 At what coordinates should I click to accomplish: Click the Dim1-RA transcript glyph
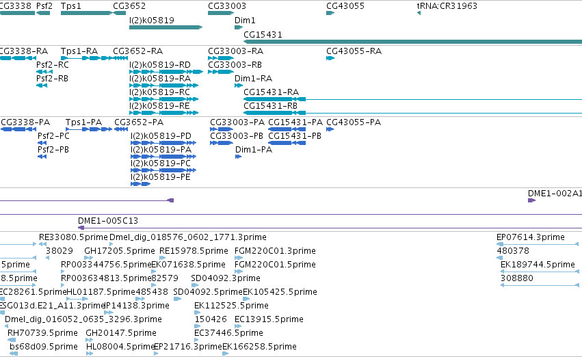tap(238, 85)
